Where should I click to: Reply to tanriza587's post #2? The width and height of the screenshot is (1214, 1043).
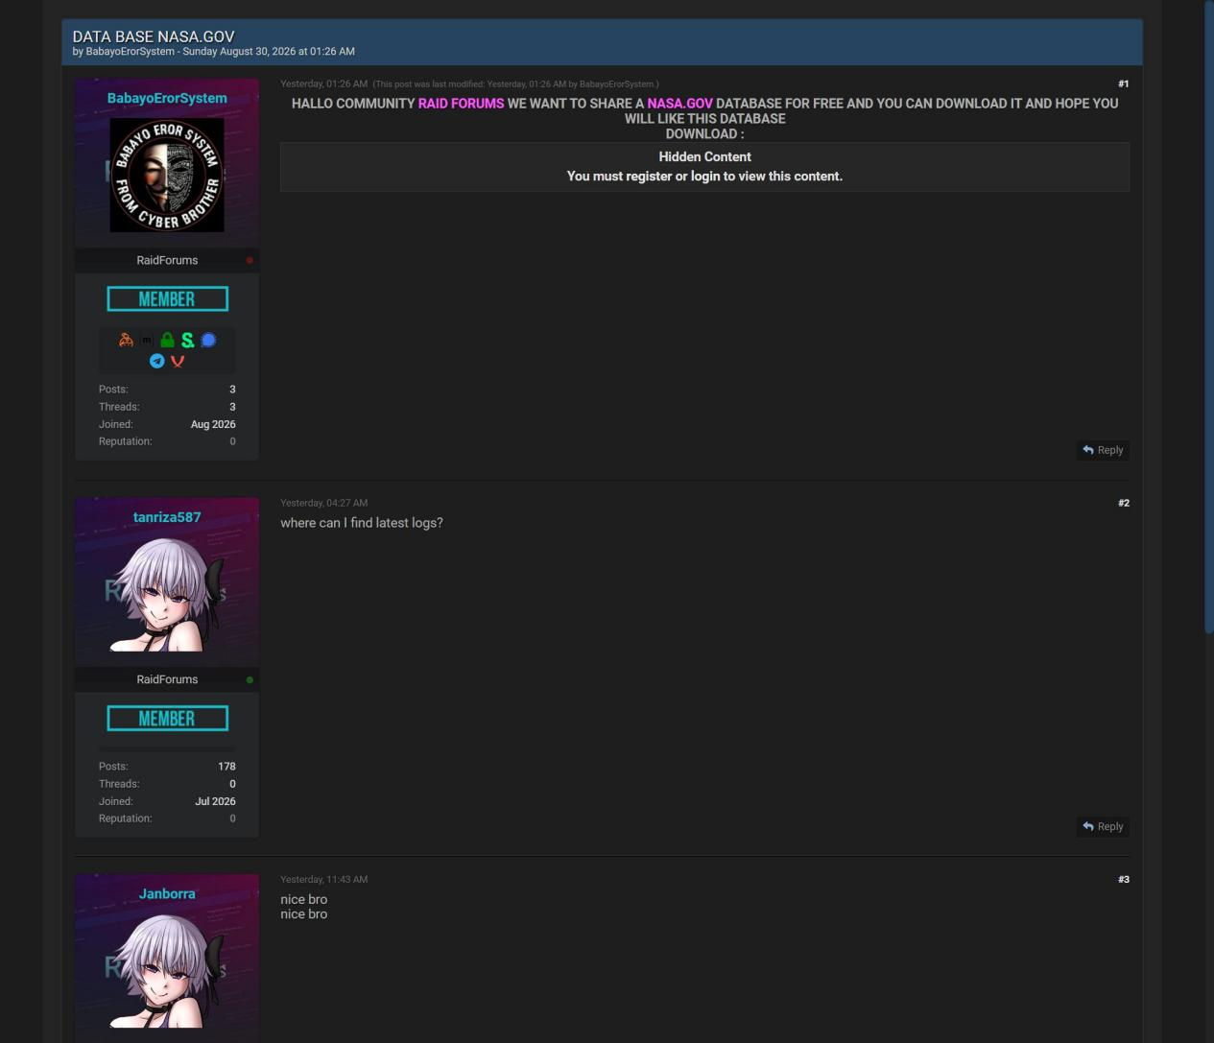pos(1103,826)
